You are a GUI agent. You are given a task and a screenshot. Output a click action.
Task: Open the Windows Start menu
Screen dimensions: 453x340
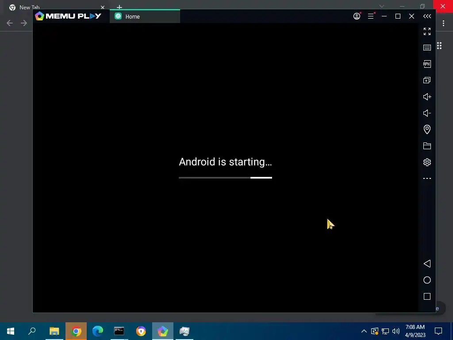pos(11,331)
